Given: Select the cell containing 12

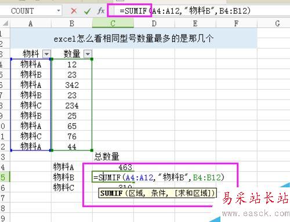Looking at the screenshot, I should pos(72,65).
